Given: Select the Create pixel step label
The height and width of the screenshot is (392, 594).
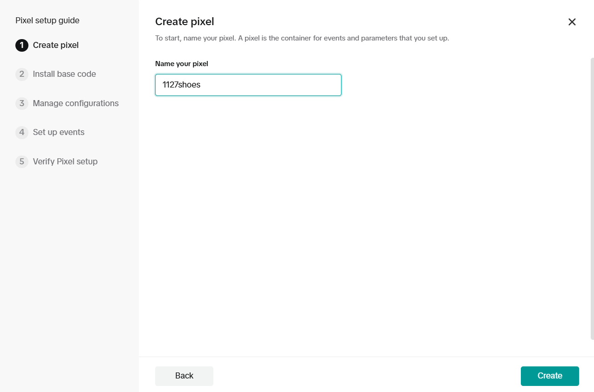Looking at the screenshot, I should [x=55, y=45].
